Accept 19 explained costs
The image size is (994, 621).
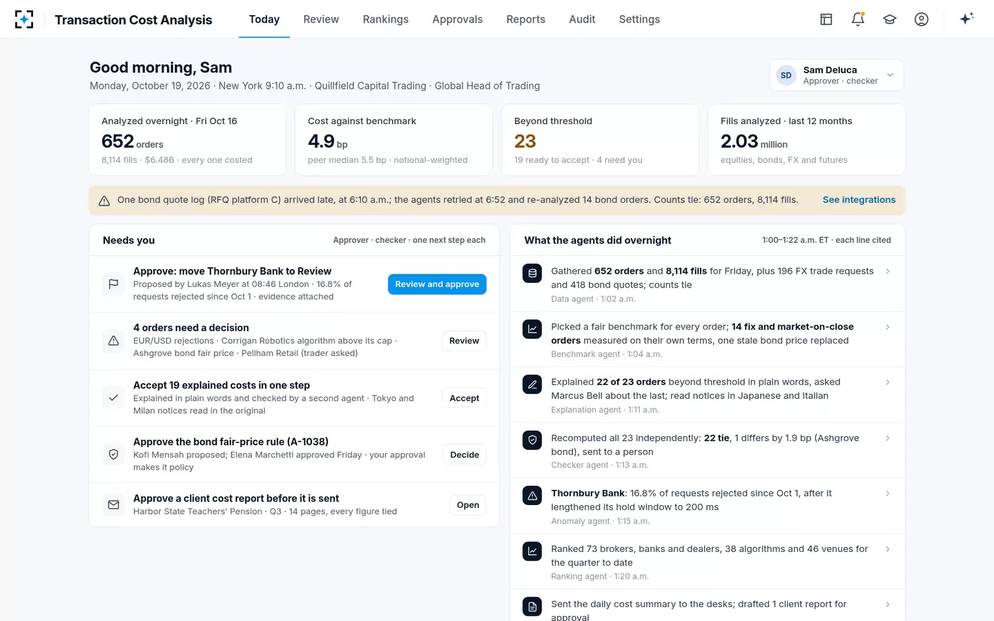click(465, 398)
